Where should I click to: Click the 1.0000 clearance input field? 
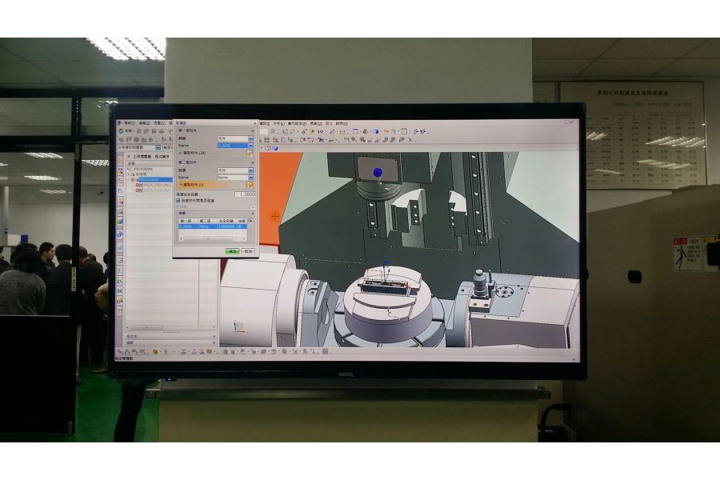click(x=245, y=194)
